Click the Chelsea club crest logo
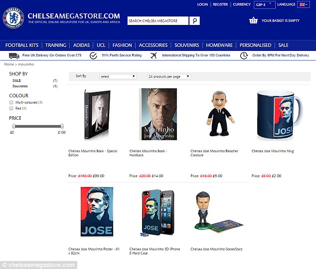Viewport: 316px width, 269px height. pos(13,18)
